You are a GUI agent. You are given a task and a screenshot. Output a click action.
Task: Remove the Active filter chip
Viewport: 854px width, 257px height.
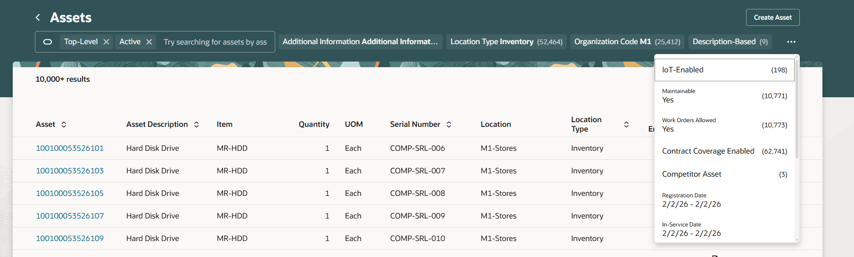[x=149, y=42]
